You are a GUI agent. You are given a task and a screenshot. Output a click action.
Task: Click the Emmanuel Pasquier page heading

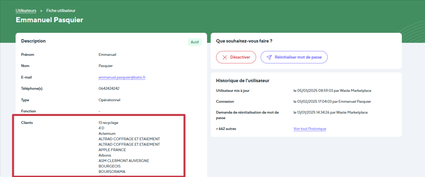49,20
